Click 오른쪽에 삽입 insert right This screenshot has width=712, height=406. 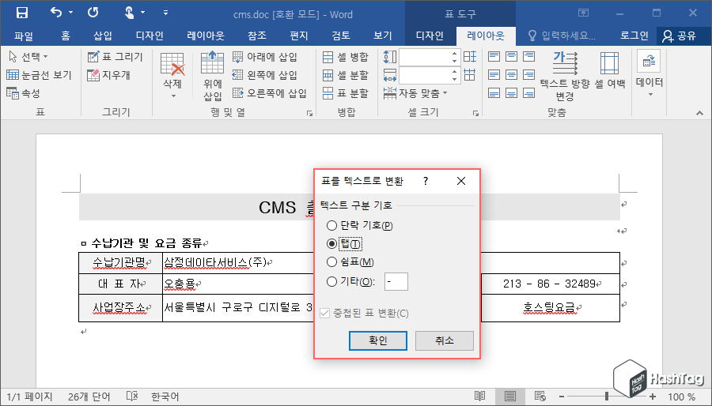(x=270, y=93)
